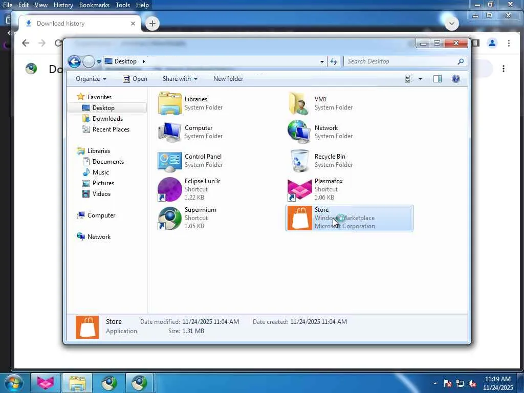
Task: Open the browser File menu
Action: (7, 5)
